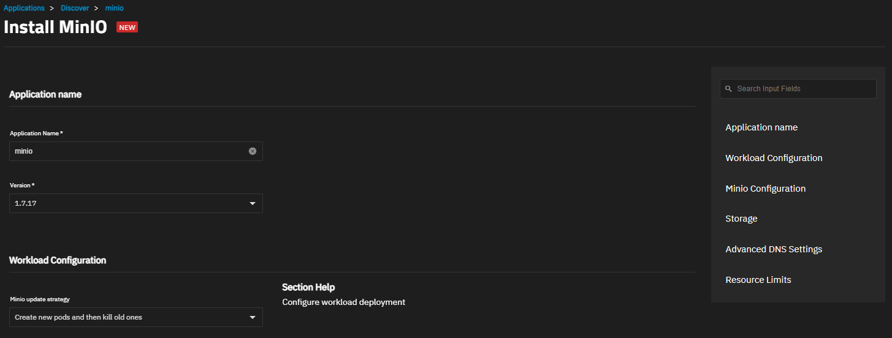Click the NEW badge beside Install MinIO

click(128, 28)
